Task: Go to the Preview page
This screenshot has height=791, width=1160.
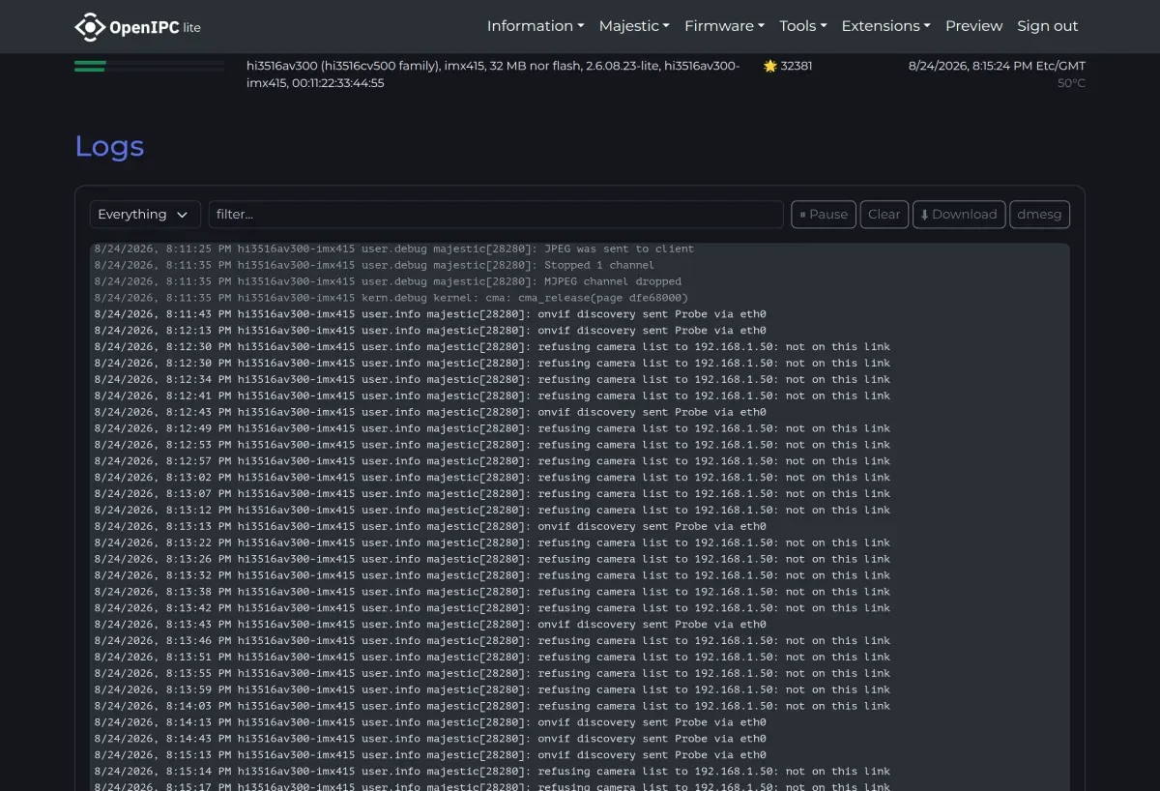Action: click(x=973, y=26)
